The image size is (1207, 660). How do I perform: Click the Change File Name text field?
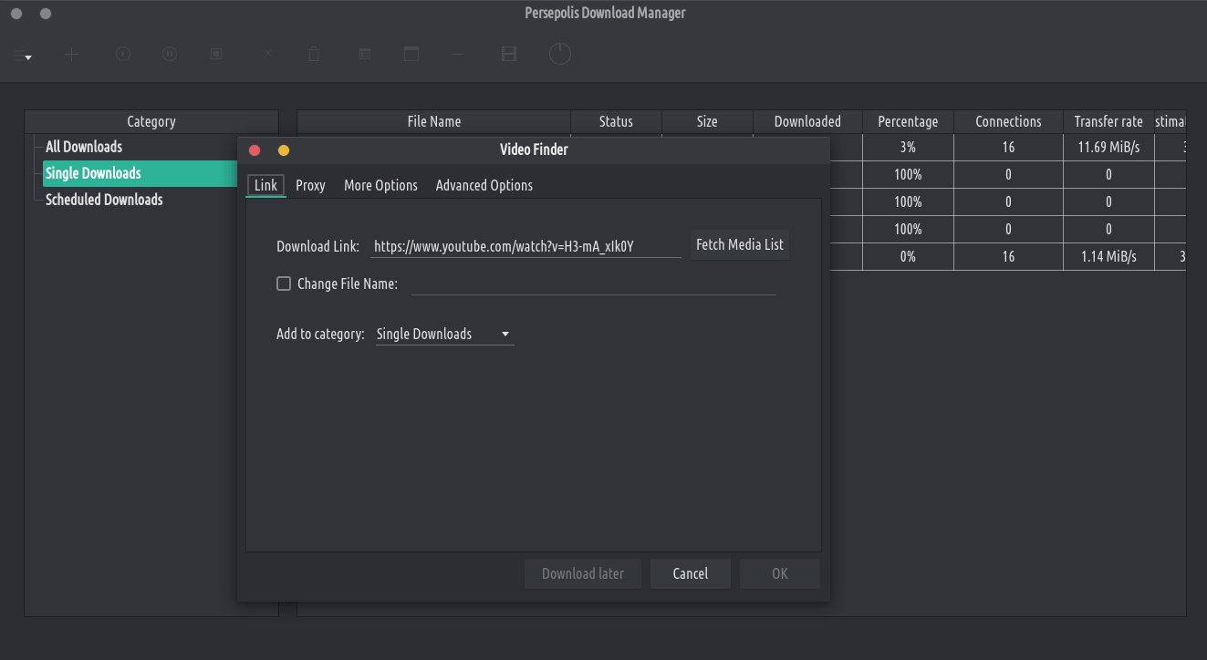[594, 284]
